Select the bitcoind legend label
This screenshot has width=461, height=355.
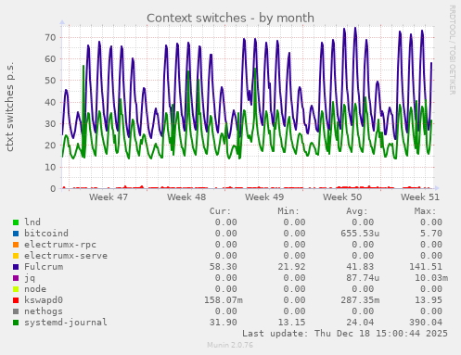(x=46, y=233)
